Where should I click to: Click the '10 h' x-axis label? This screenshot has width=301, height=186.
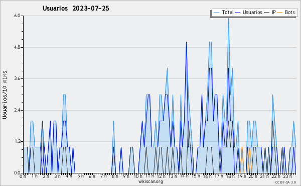click(138, 176)
